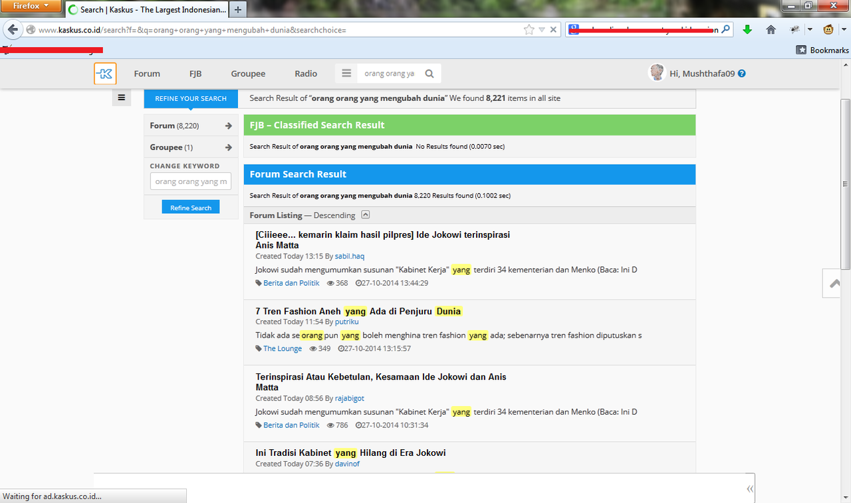Stop loading the page with X icon
This screenshot has height=503, width=851.
click(554, 30)
